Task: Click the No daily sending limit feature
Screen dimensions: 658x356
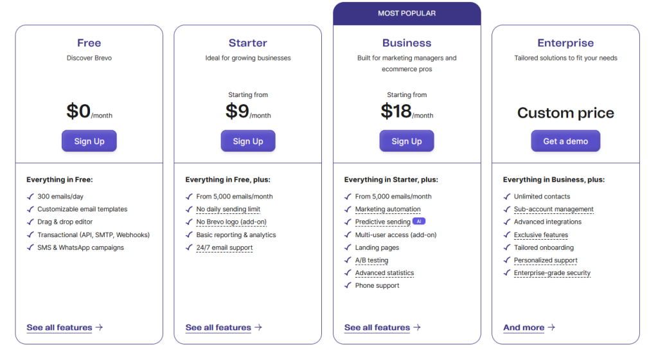Action: tap(228, 209)
